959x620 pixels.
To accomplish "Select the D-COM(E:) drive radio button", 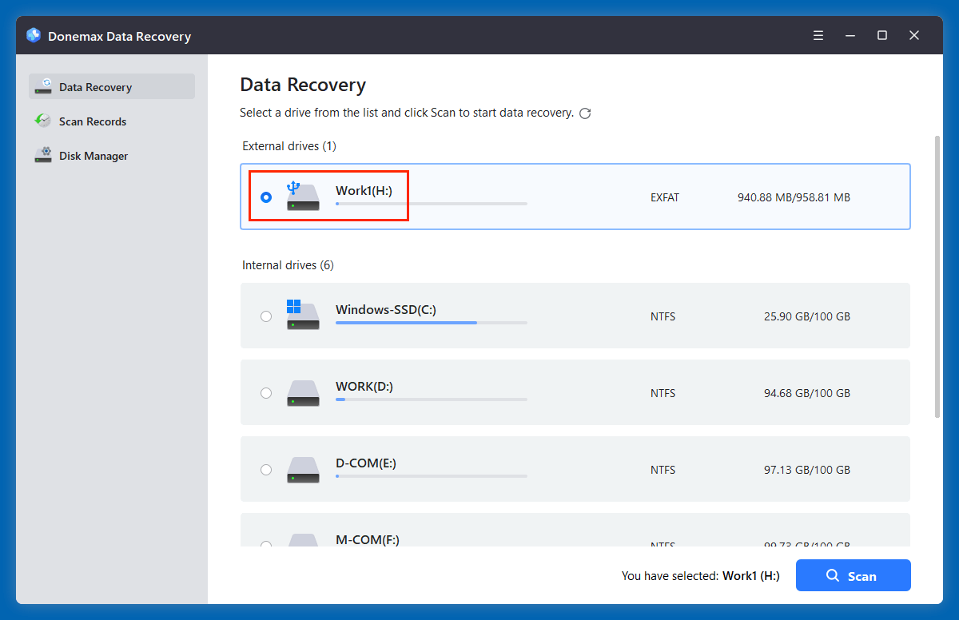I will [x=266, y=469].
